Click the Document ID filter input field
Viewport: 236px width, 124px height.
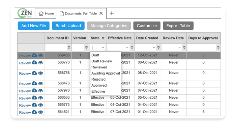(x=56, y=48)
